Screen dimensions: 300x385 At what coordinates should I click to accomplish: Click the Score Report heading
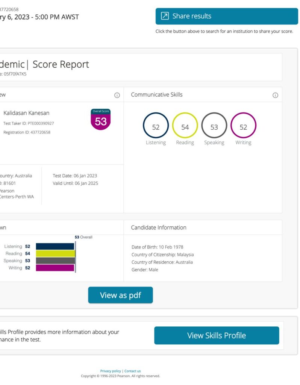click(61, 64)
